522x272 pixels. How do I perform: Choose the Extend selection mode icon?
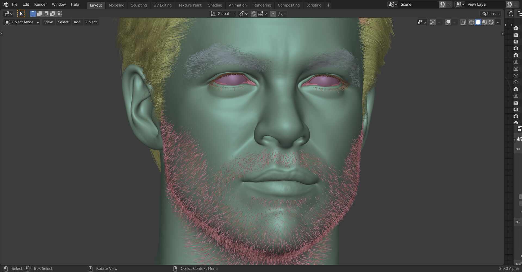tap(39, 14)
